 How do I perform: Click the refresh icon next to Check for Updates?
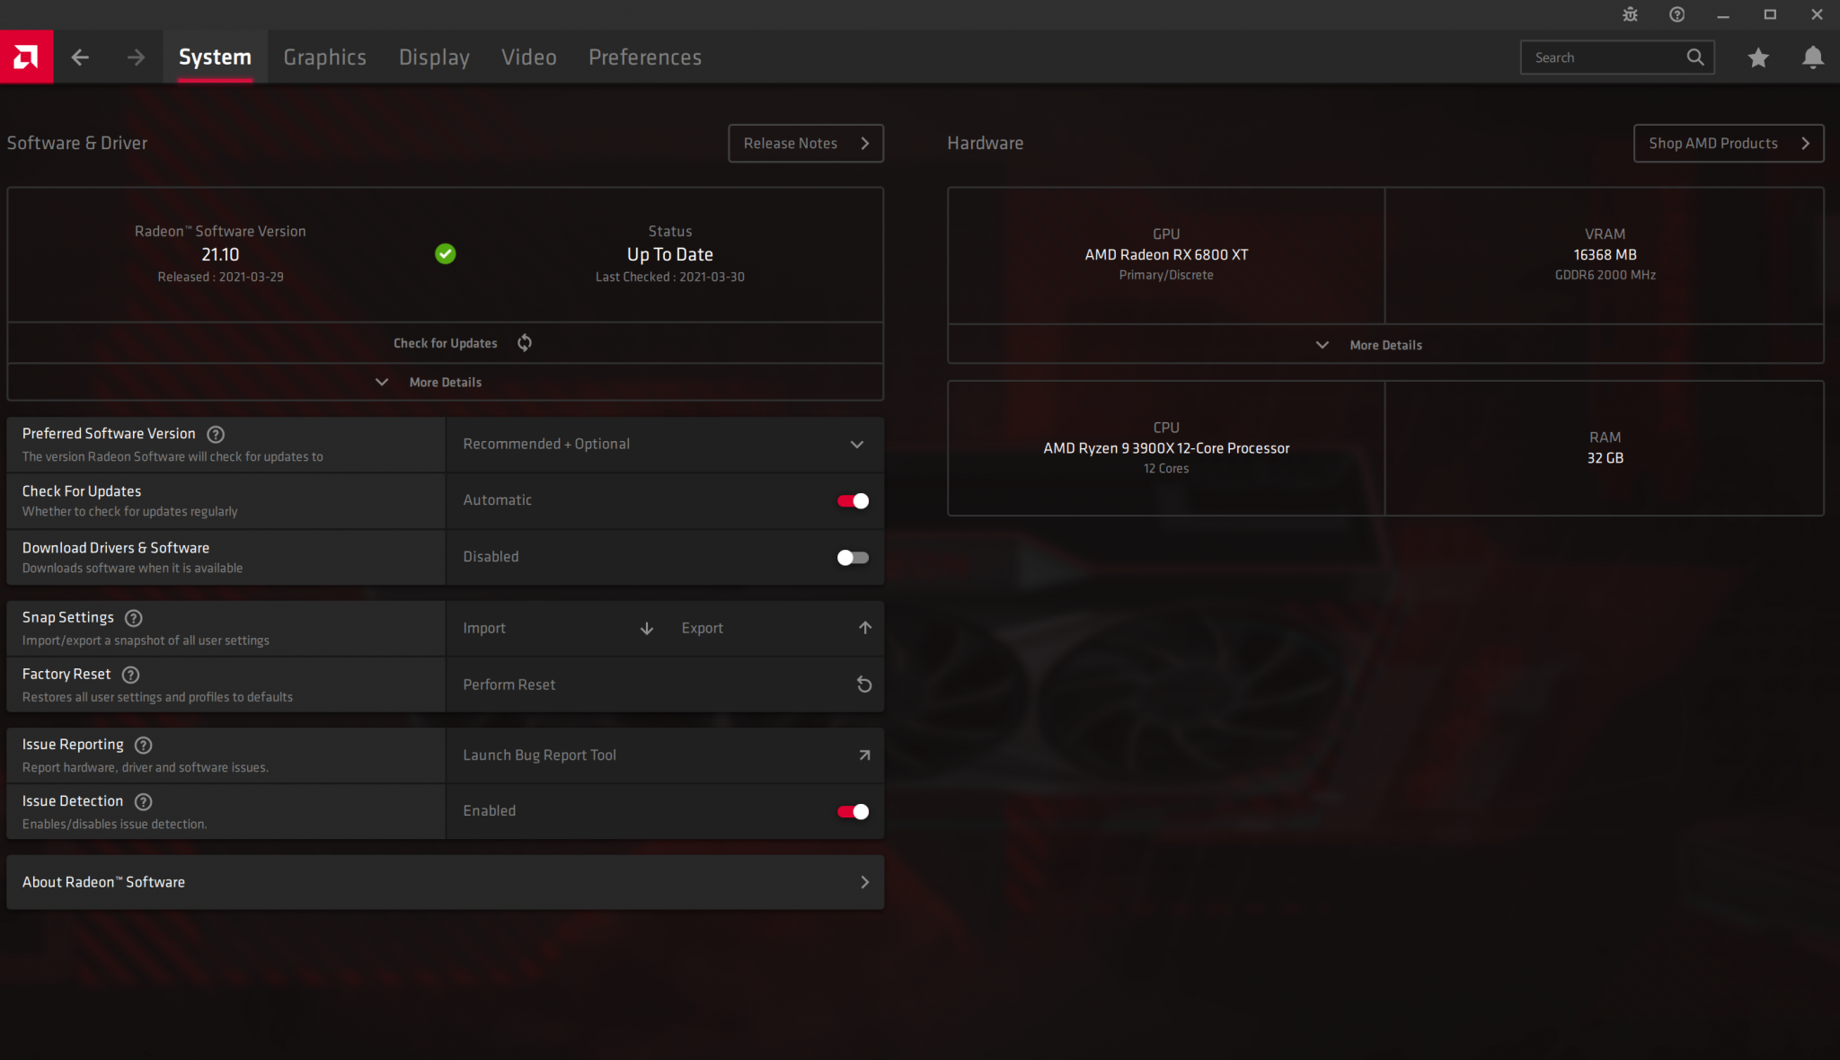coord(524,342)
